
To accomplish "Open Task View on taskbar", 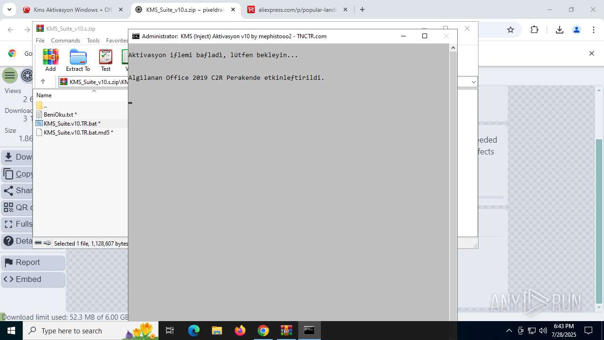I will tap(170, 331).
